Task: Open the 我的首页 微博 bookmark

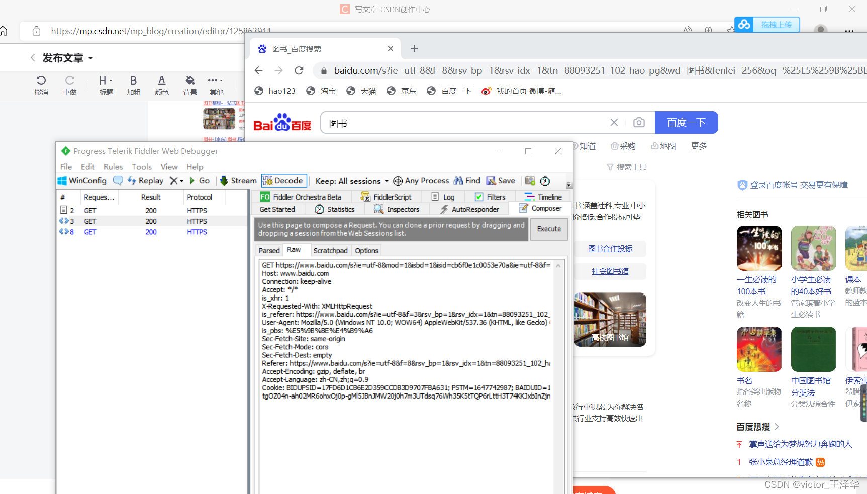Action: [x=521, y=91]
